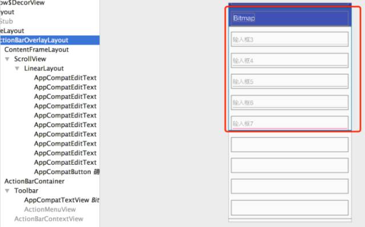Select the first AppCompatEditText in the tree
365x227 pixels.
pyautogui.click(x=65, y=78)
